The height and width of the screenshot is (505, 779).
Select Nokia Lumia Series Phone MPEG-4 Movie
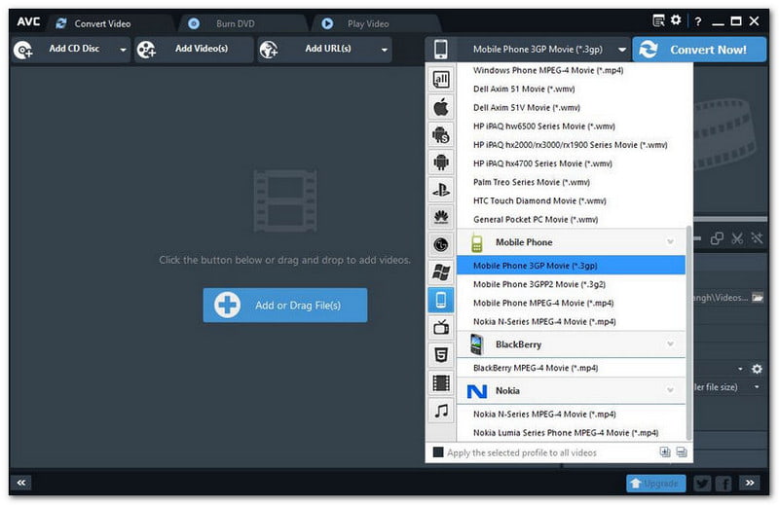pos(571,432)
